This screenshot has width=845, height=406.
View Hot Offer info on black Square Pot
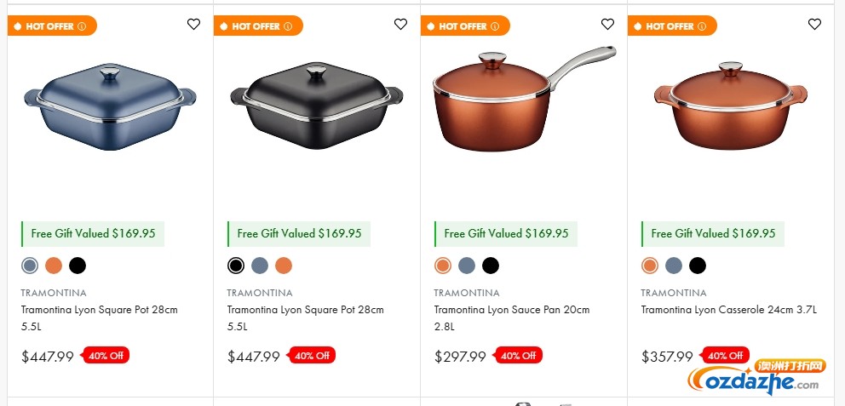point(288,26)
